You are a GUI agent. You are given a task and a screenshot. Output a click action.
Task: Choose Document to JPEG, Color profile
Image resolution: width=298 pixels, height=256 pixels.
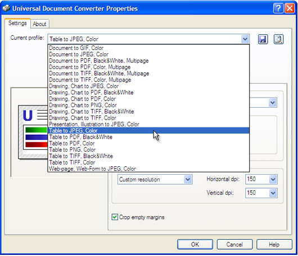click(x=148, y=54)
